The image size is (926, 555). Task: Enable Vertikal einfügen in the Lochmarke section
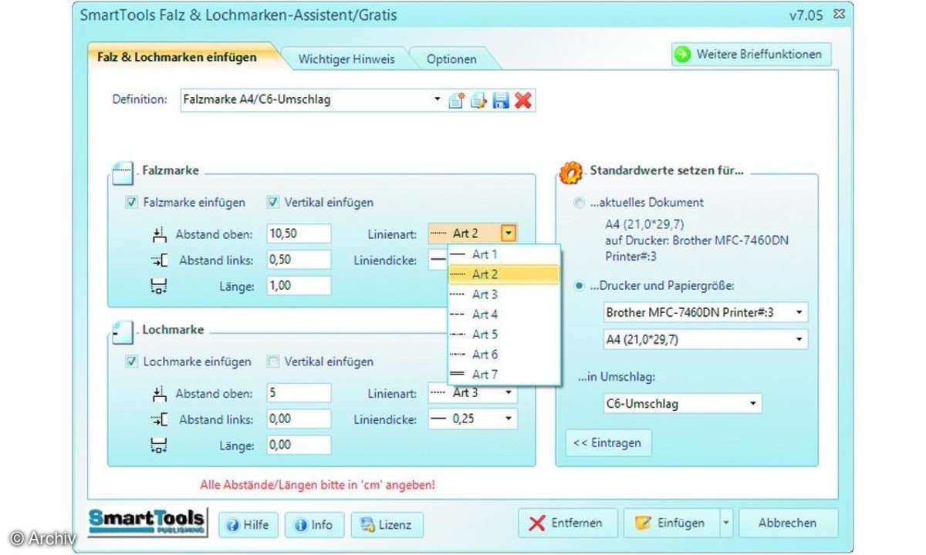[272, 362]
